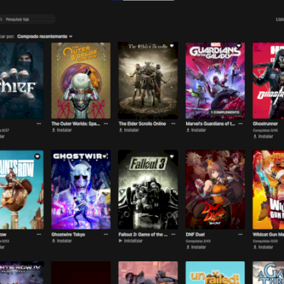Open The Outer Worlds cover art
284x284 pixels.
(81, 80)
